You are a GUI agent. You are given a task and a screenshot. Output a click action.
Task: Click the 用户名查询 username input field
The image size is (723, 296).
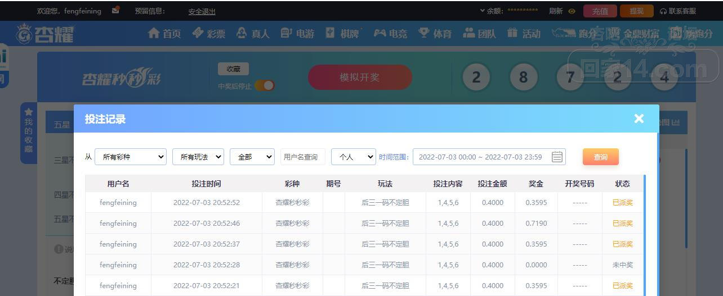302,157
